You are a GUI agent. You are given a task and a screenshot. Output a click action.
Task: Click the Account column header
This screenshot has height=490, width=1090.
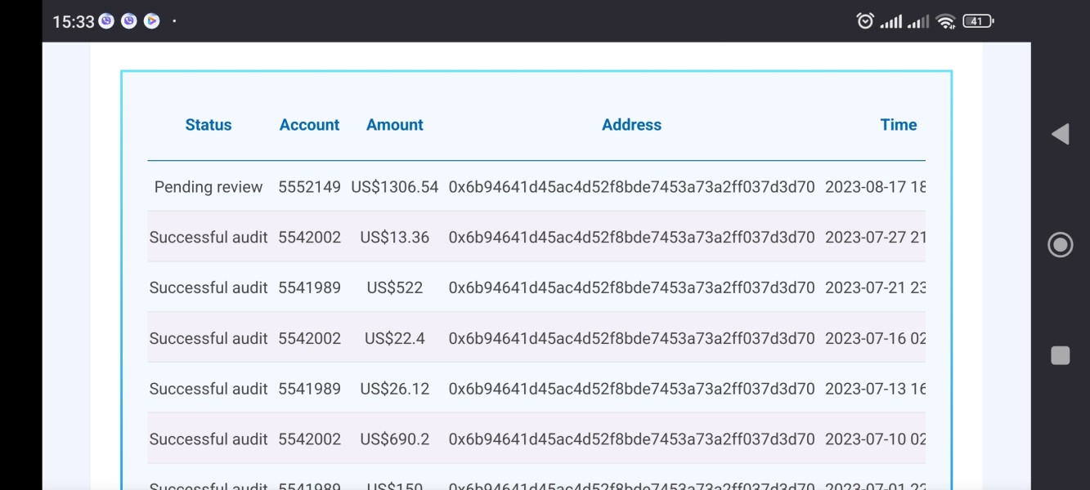coord(309,125)
